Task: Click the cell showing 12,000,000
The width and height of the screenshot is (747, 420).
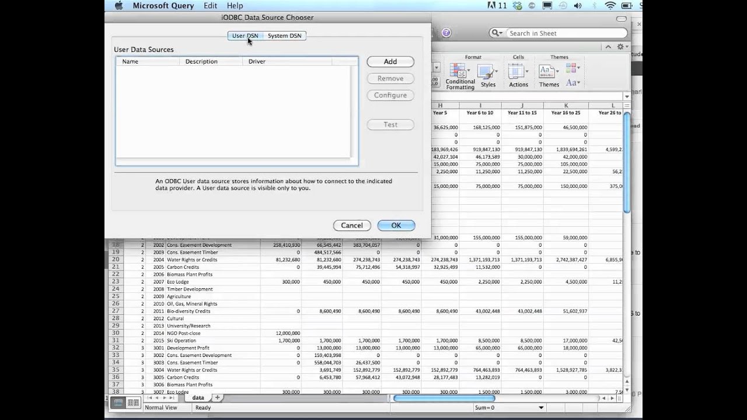Action: tap(281, 333)
